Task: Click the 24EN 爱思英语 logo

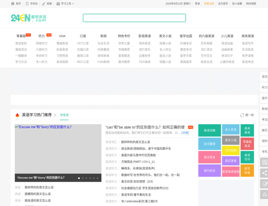Action: pyautogui.click(x=28, y=18)
